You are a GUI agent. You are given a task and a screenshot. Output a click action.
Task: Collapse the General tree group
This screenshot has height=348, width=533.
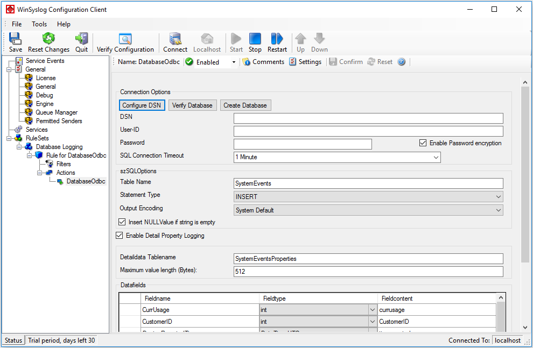pos(9,69)
